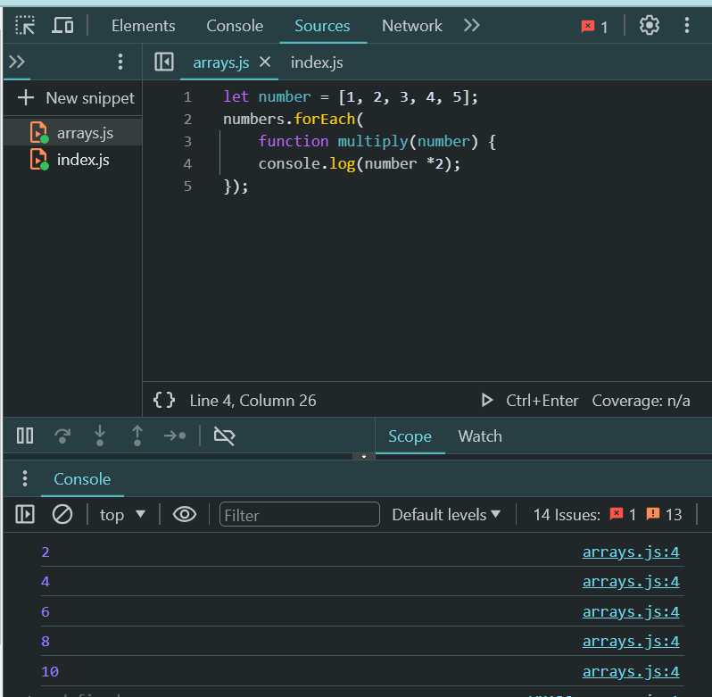Viewport: 712px width, 697px height.
Task: Open the Default levels dropdown
Action: click(x=446, y=515)
